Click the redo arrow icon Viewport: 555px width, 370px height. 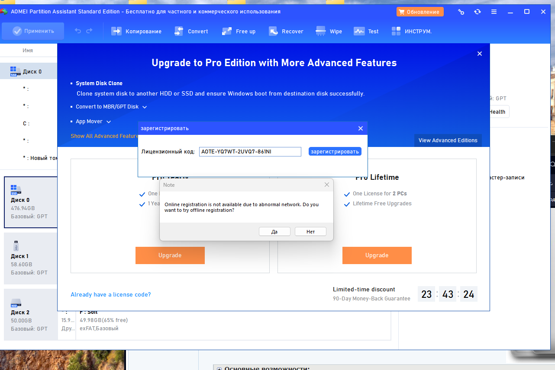point(89,31)
